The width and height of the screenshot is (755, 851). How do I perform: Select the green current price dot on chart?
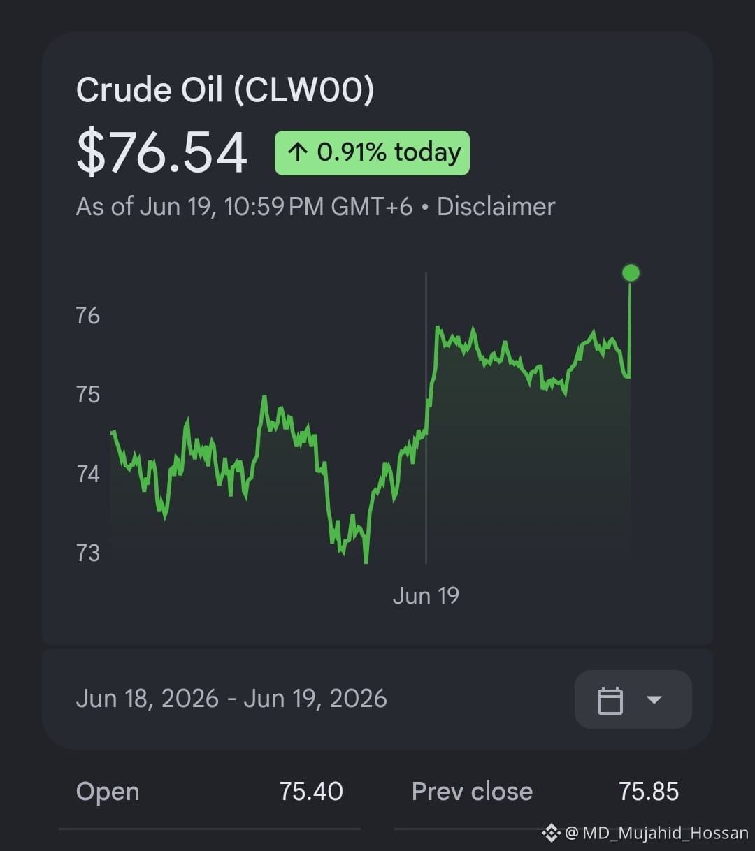pyautogui.click(x=631, y=272)
